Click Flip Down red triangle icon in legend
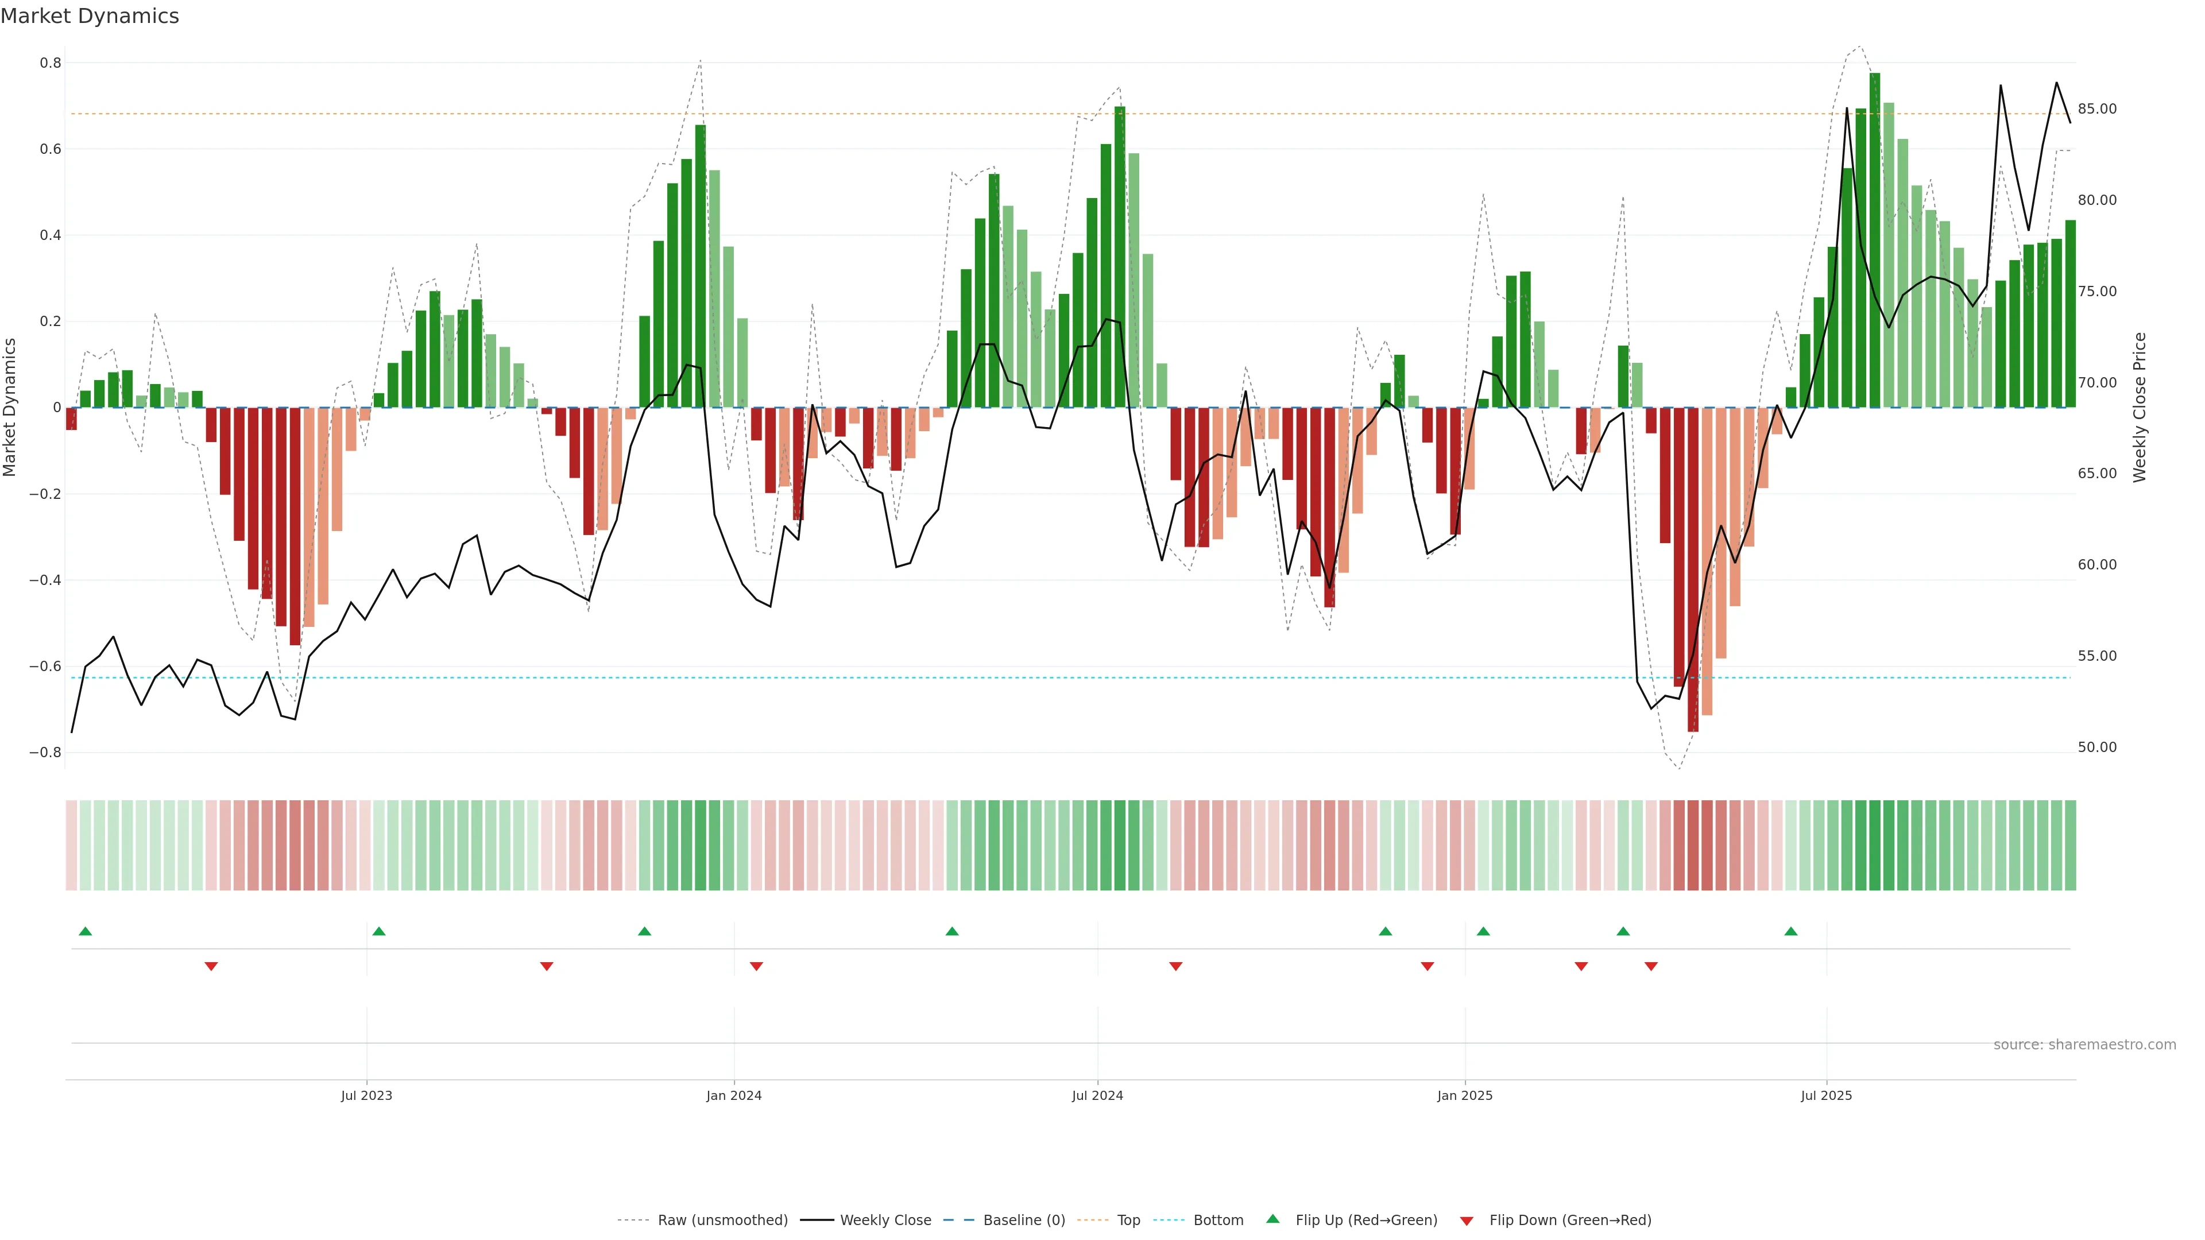 [1467, 1220]
